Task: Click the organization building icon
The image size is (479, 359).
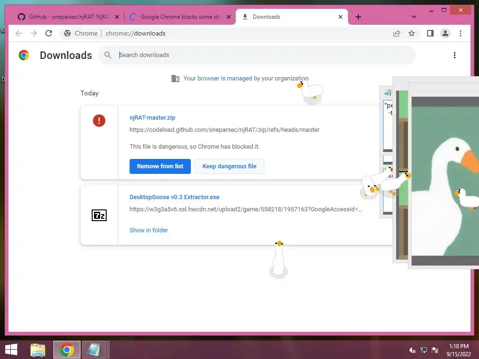Action: [175, 79]
